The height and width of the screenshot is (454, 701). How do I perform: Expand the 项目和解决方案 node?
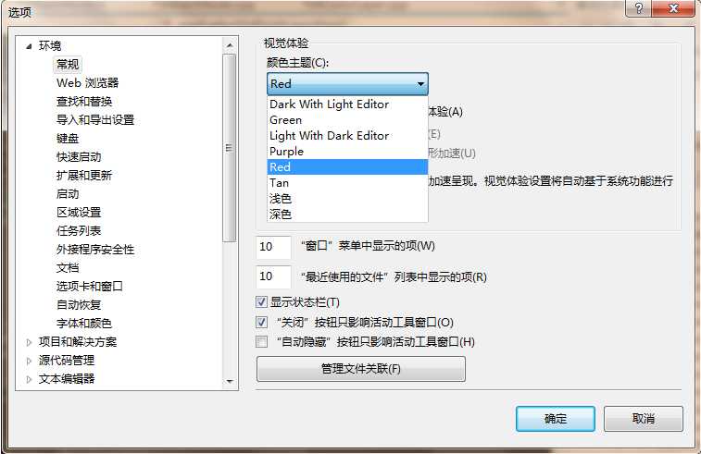tap(29, 342)
